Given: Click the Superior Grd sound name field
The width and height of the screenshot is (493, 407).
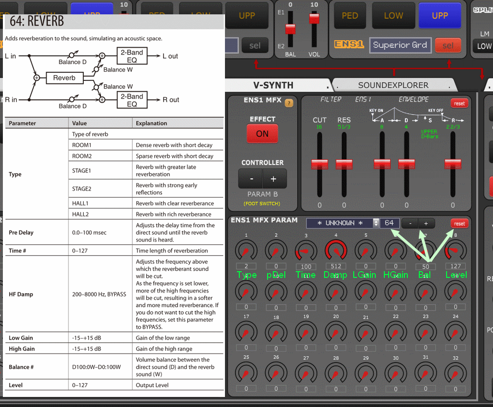Looking at the screenshot, I should point(400,45).
